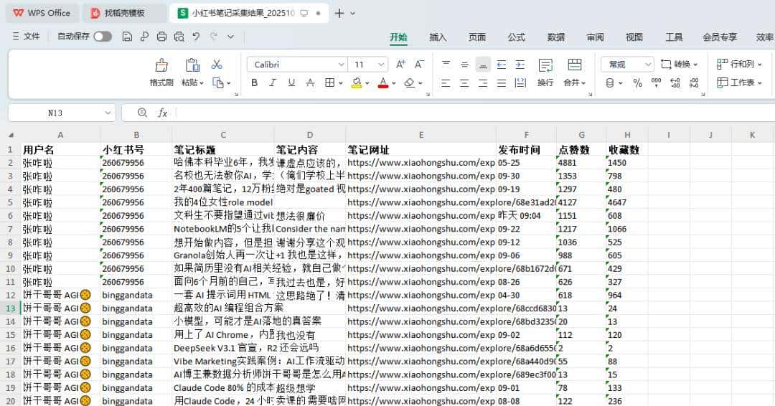This screenshot has height=406, width=775.
Task: Open the 转换 convert dropdown
Action: (x=679, y=65)
